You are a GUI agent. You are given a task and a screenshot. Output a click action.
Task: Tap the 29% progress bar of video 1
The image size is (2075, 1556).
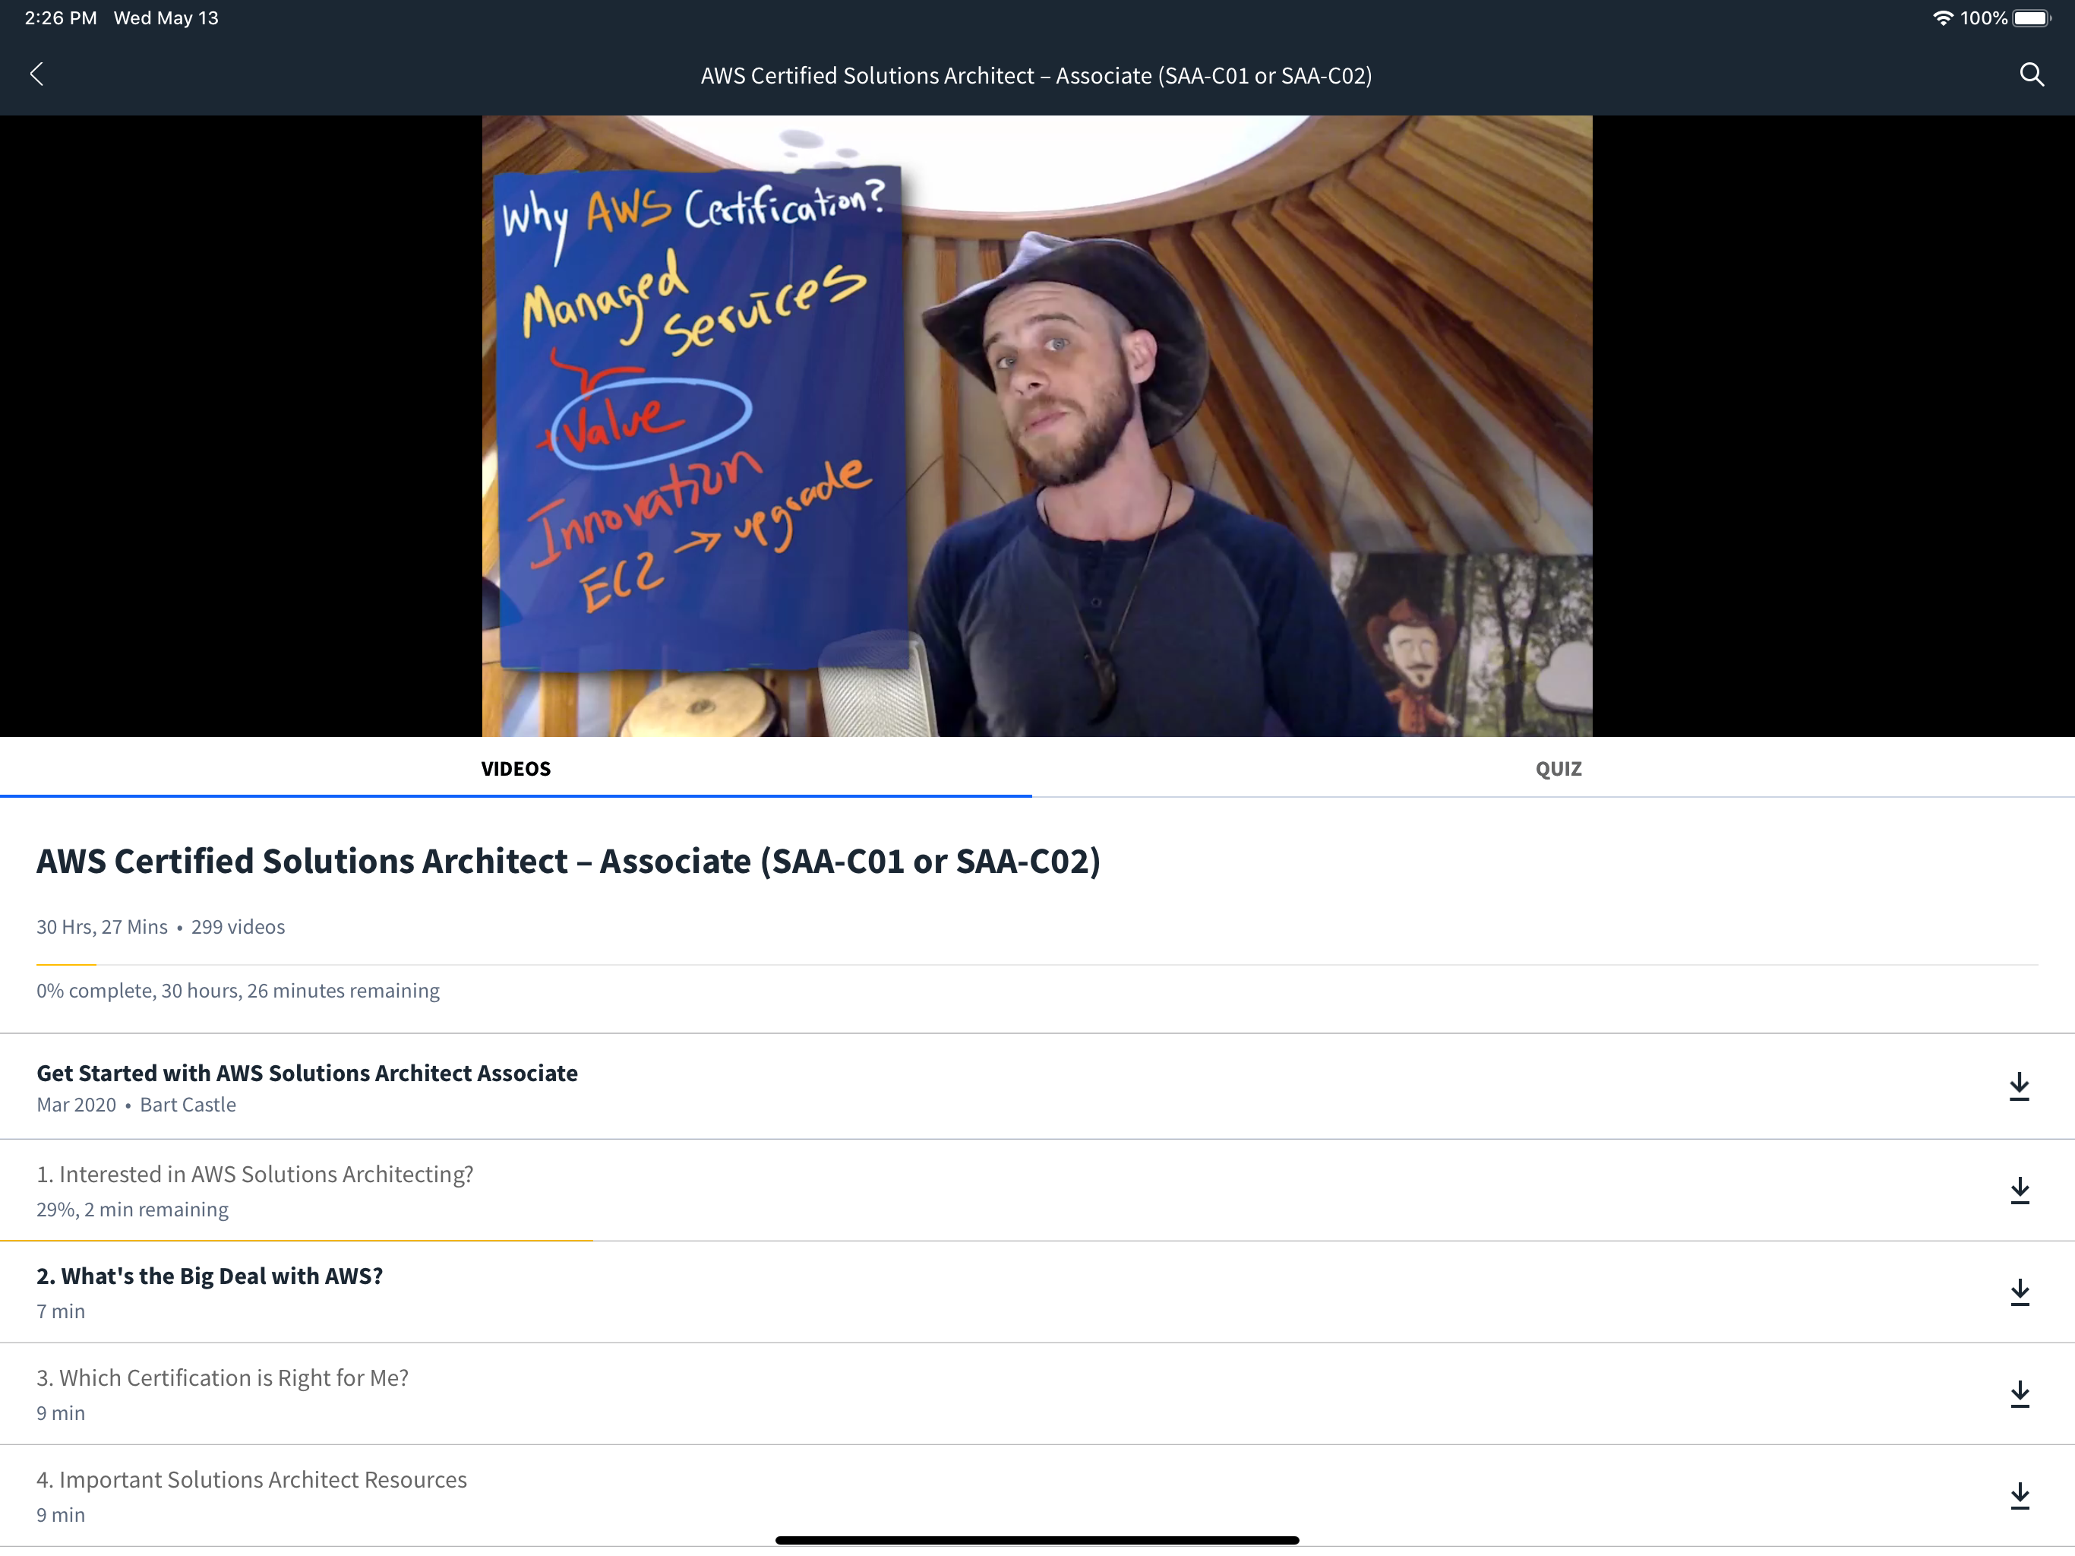tap(296, 1240)
